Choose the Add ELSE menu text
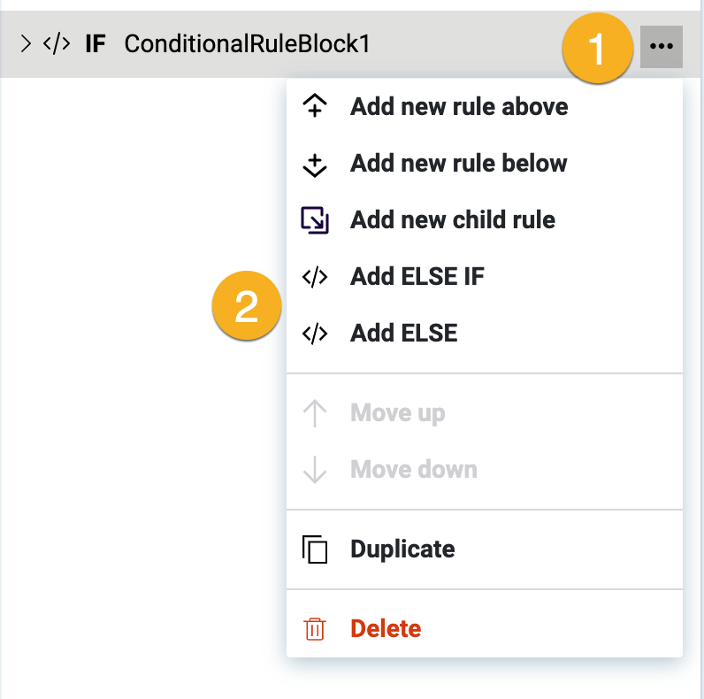The height and width of the screenshot is (699, 704). click(404, 334)
